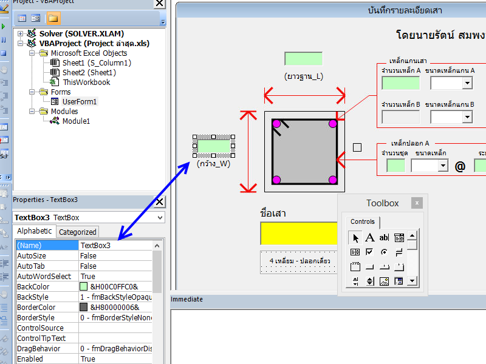
Task: Open the TextBox3 object dropdown in Properties
Action: pyautogui.click(x=160, y=217)
